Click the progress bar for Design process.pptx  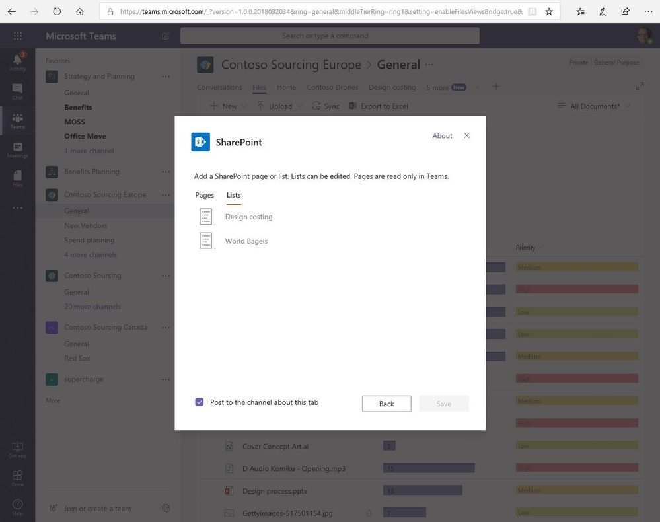(423, 490)
